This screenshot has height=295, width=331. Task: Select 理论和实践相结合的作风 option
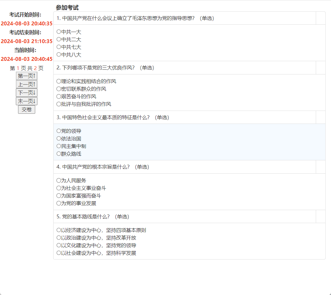click(x=59, y=81)
